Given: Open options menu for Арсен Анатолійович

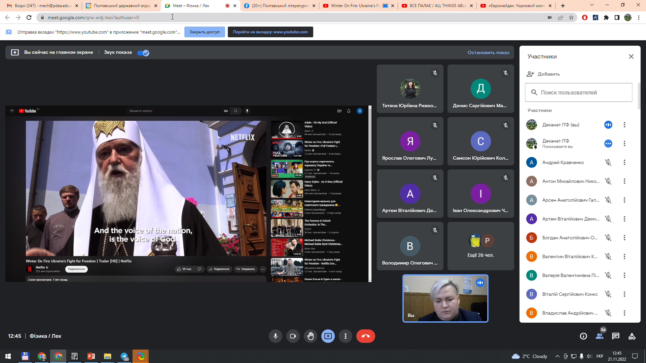Looking at the screenshot, I should [624, 200].
